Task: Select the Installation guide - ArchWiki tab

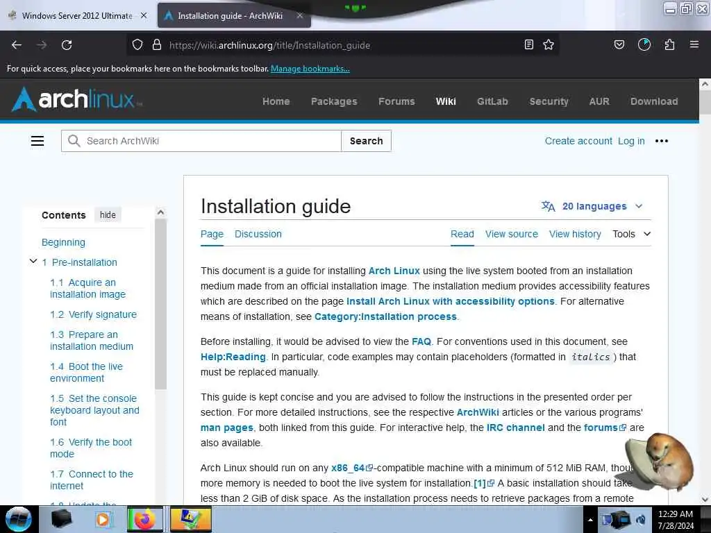Action: click(x=230, y=15)
